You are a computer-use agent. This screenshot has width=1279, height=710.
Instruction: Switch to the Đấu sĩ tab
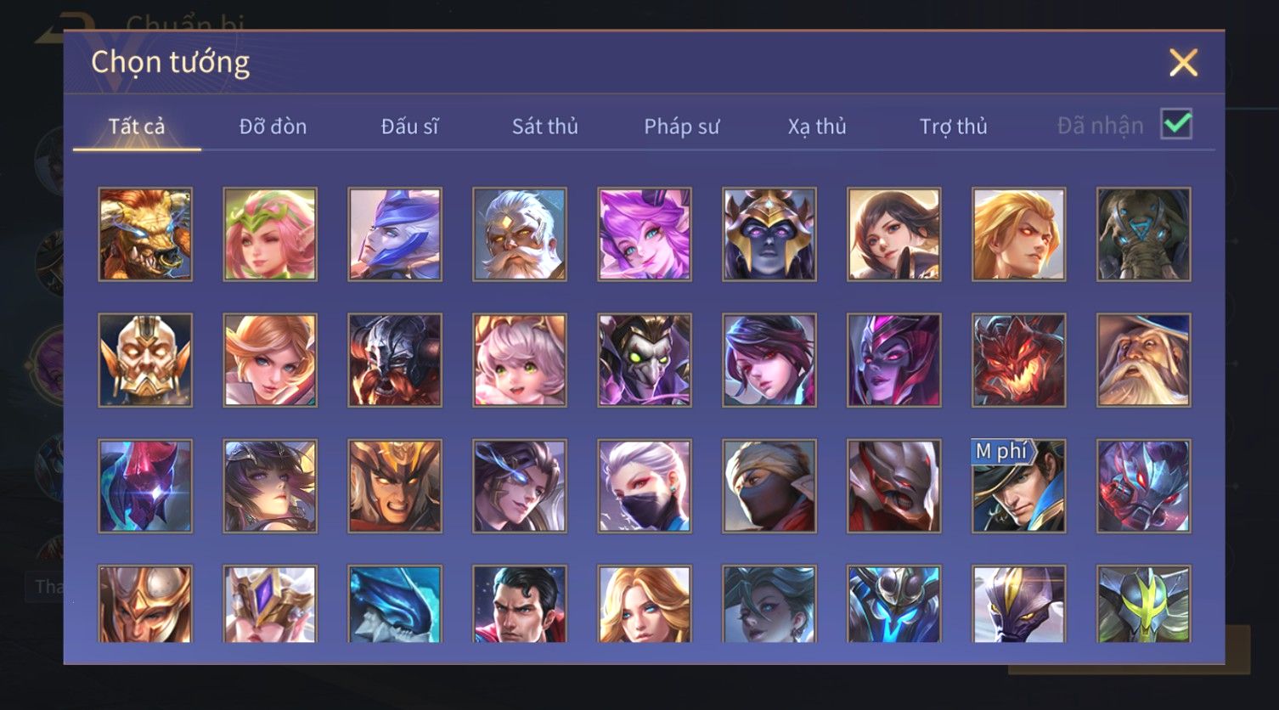point(409,127)
